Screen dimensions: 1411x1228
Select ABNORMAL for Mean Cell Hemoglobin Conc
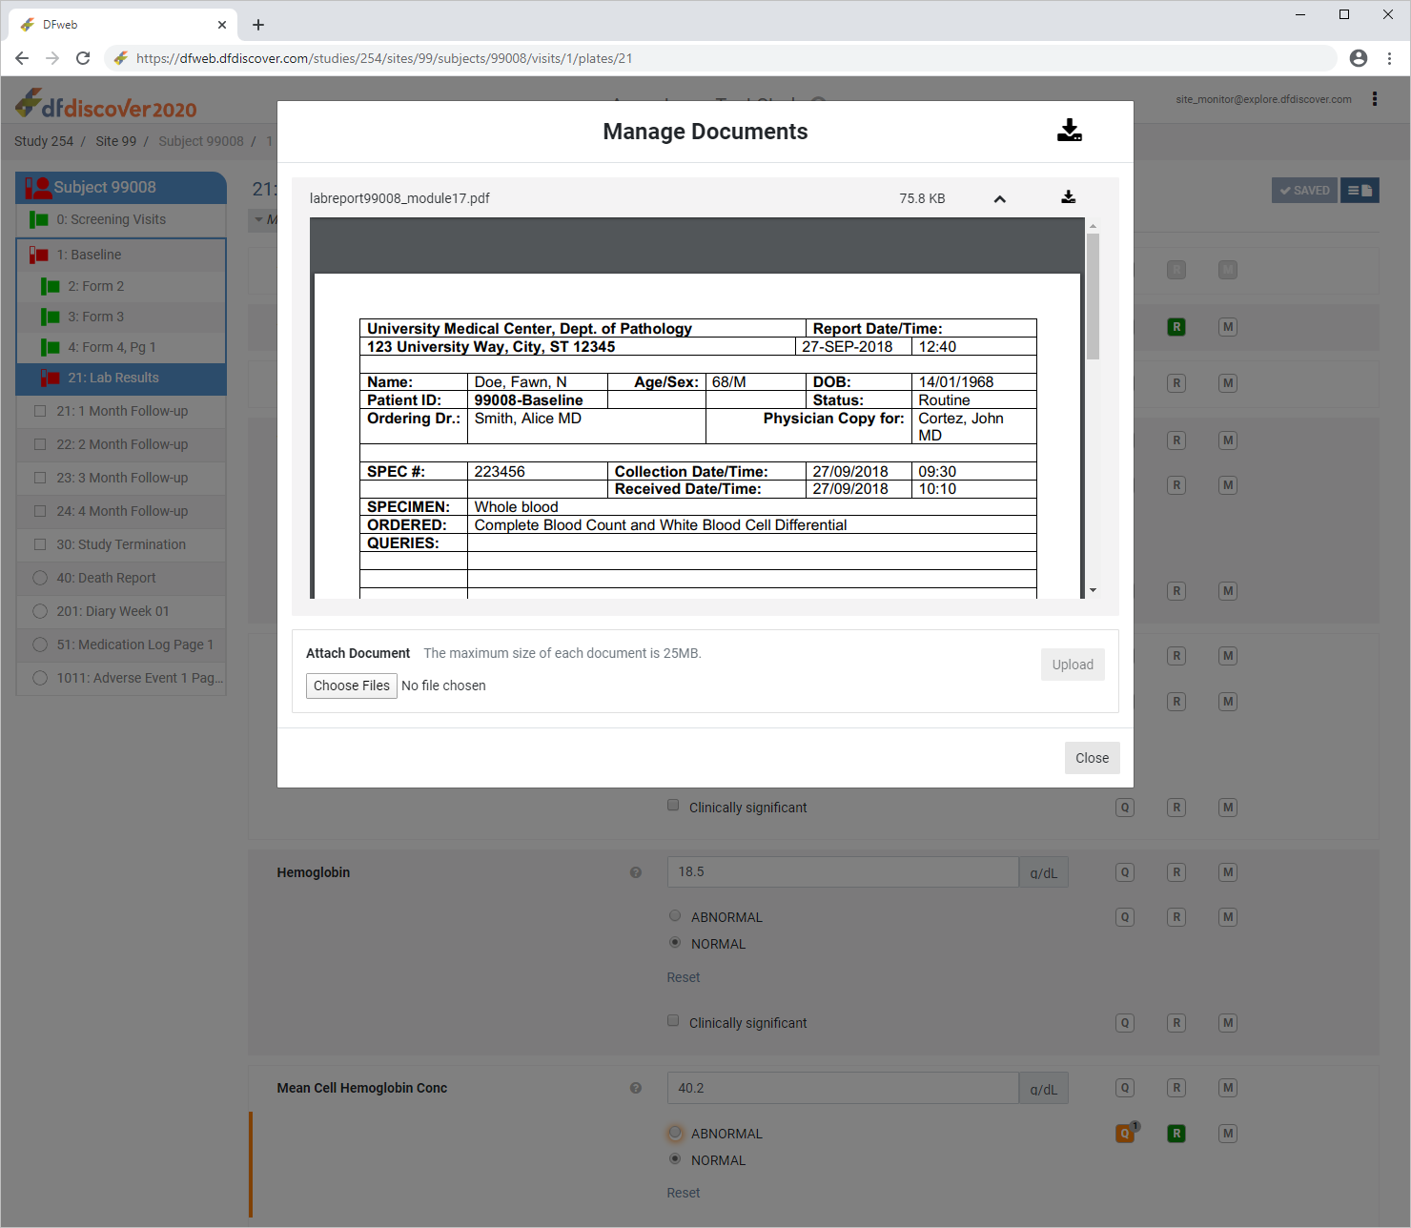tap(675, 1133)
